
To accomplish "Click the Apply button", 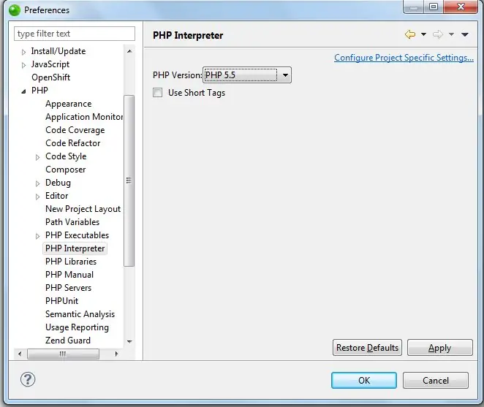I will coord(440,347).
